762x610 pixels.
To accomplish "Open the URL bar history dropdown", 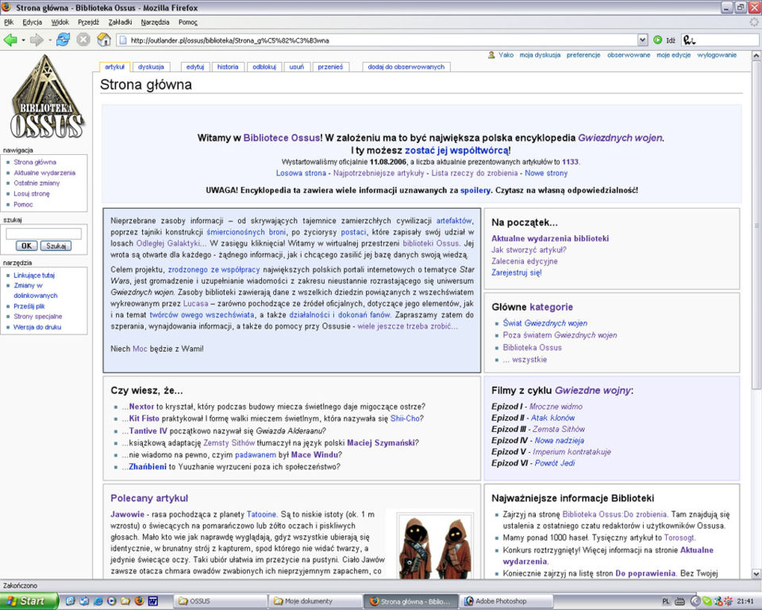I will click(x=642, y=40).
